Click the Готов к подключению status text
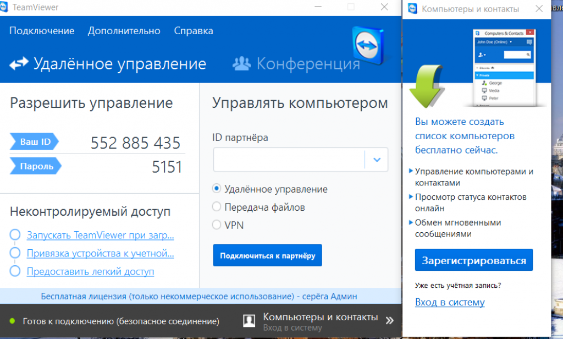This screenshot has height=339, width=563. pyautogui.click(x=121, y=321)
